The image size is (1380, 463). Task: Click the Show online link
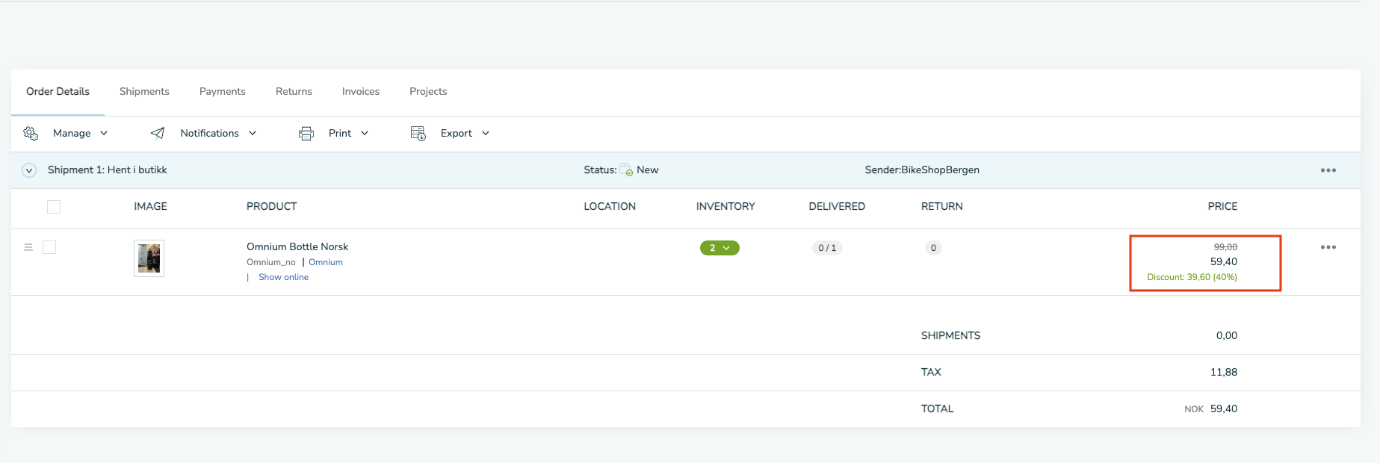(x=283, y=277)
